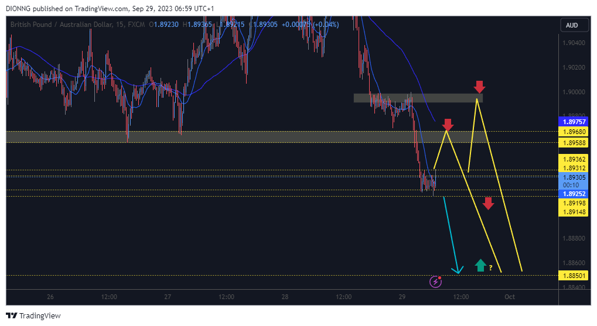This screenshot has width=597, height=326.
Task: Select the yellow 1.89312 price label
Action: coord(574,168)
